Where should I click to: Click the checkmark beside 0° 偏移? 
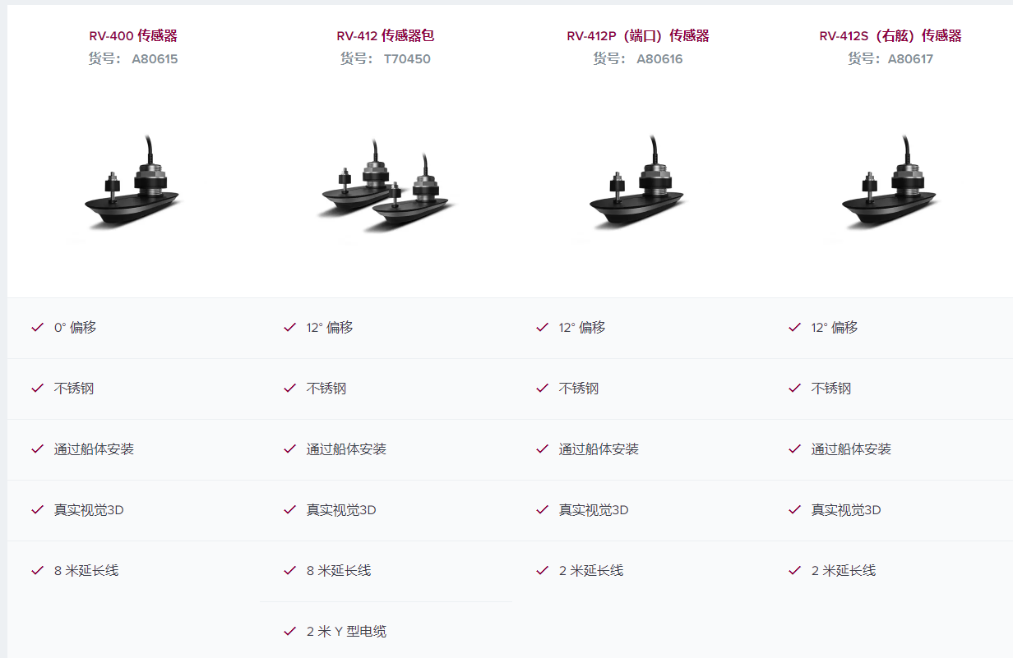pyautogui.click(x=37, y=327)
